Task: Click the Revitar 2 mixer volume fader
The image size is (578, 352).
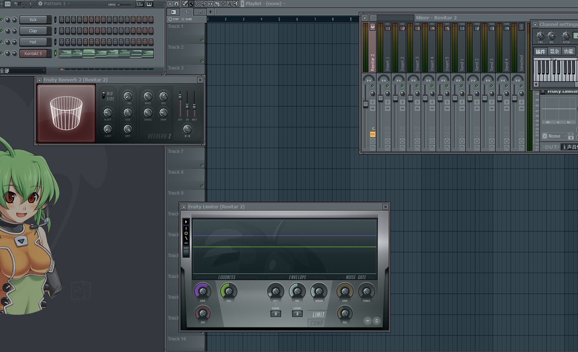Action: pos(365,104)
